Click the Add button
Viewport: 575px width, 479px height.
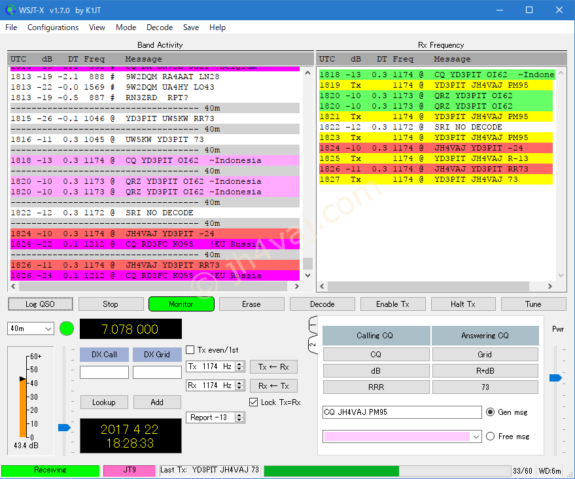coord(157,402)
